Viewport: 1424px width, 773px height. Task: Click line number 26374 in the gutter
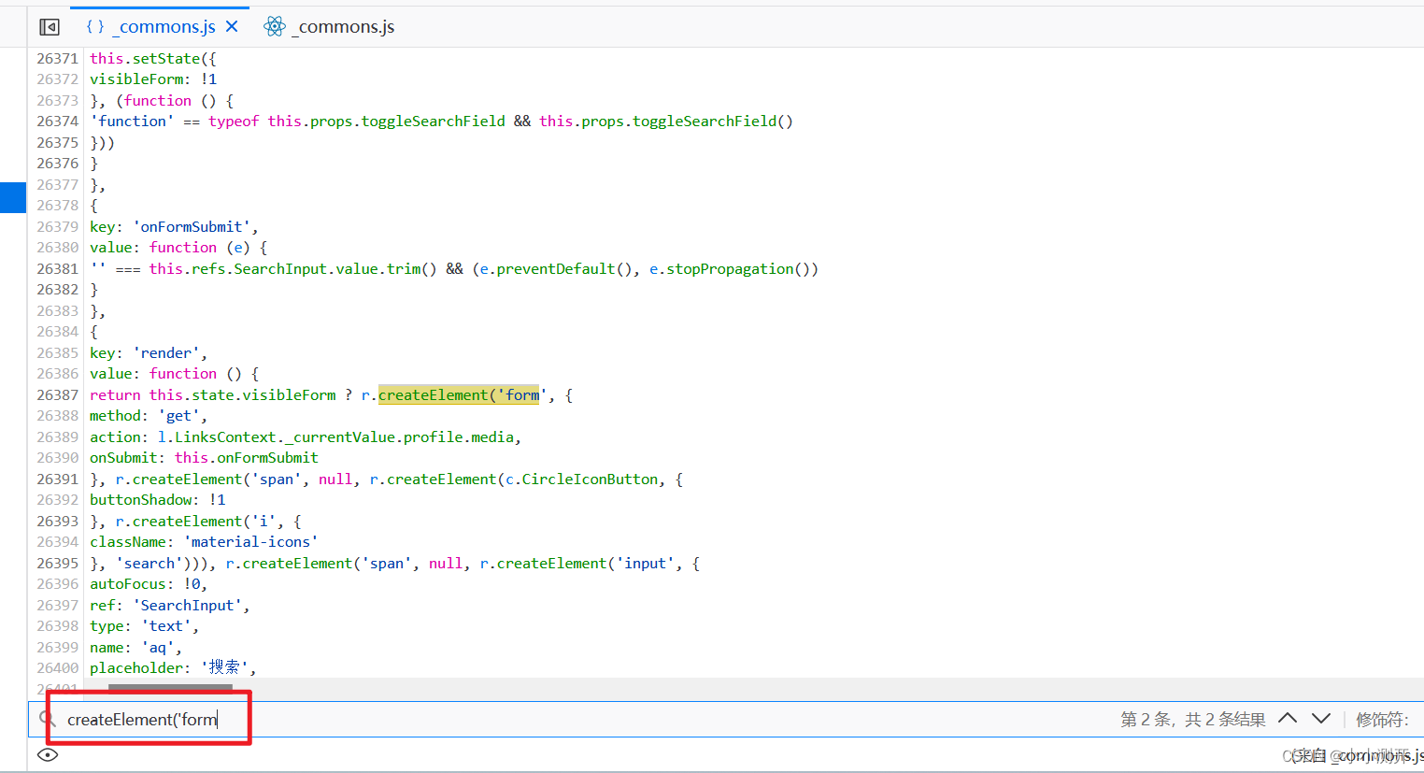(58, 121)
